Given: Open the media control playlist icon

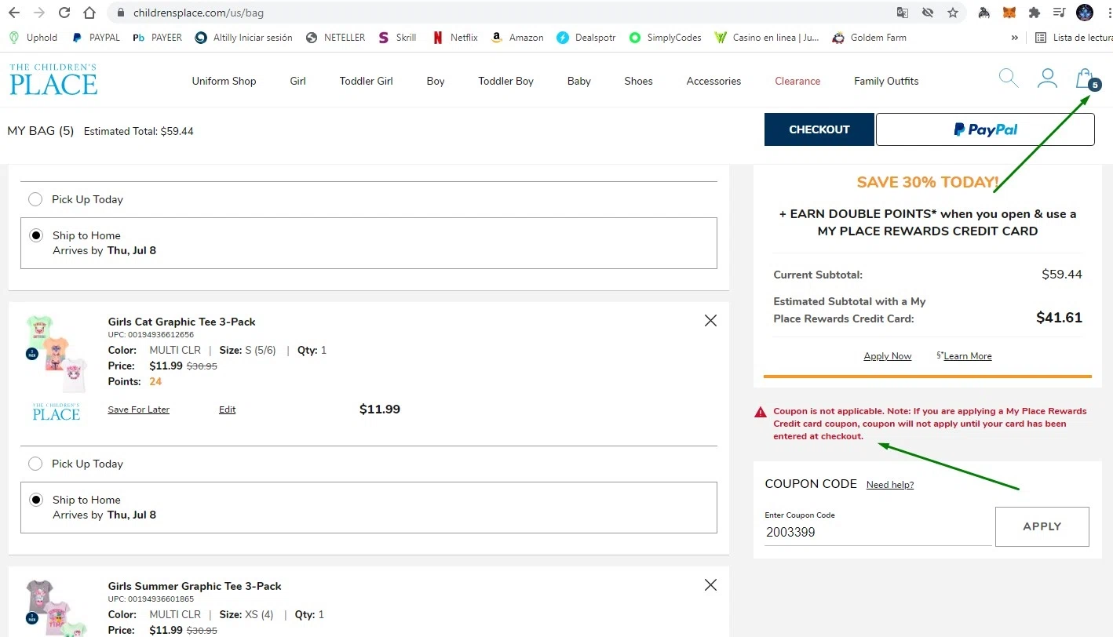Looking at the screenshot, I should (x=1059, y=13).
